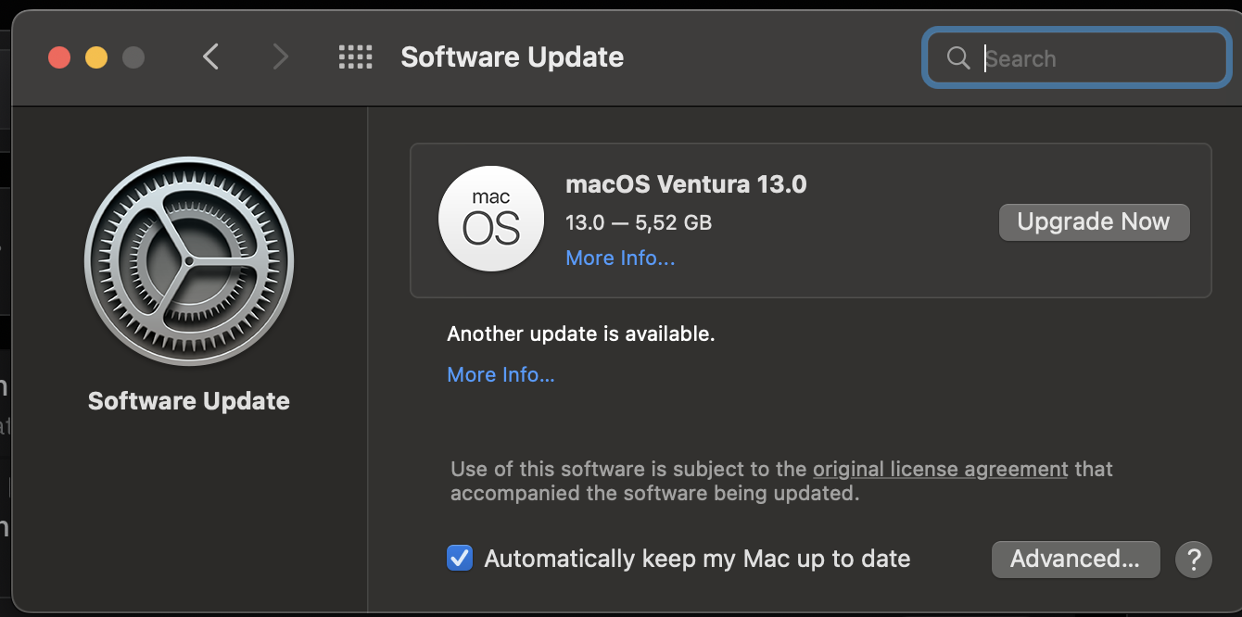Open More Info below Another update is available
Image resolution: width=1242 pixels, height=617 pixels.
point(501,375)
